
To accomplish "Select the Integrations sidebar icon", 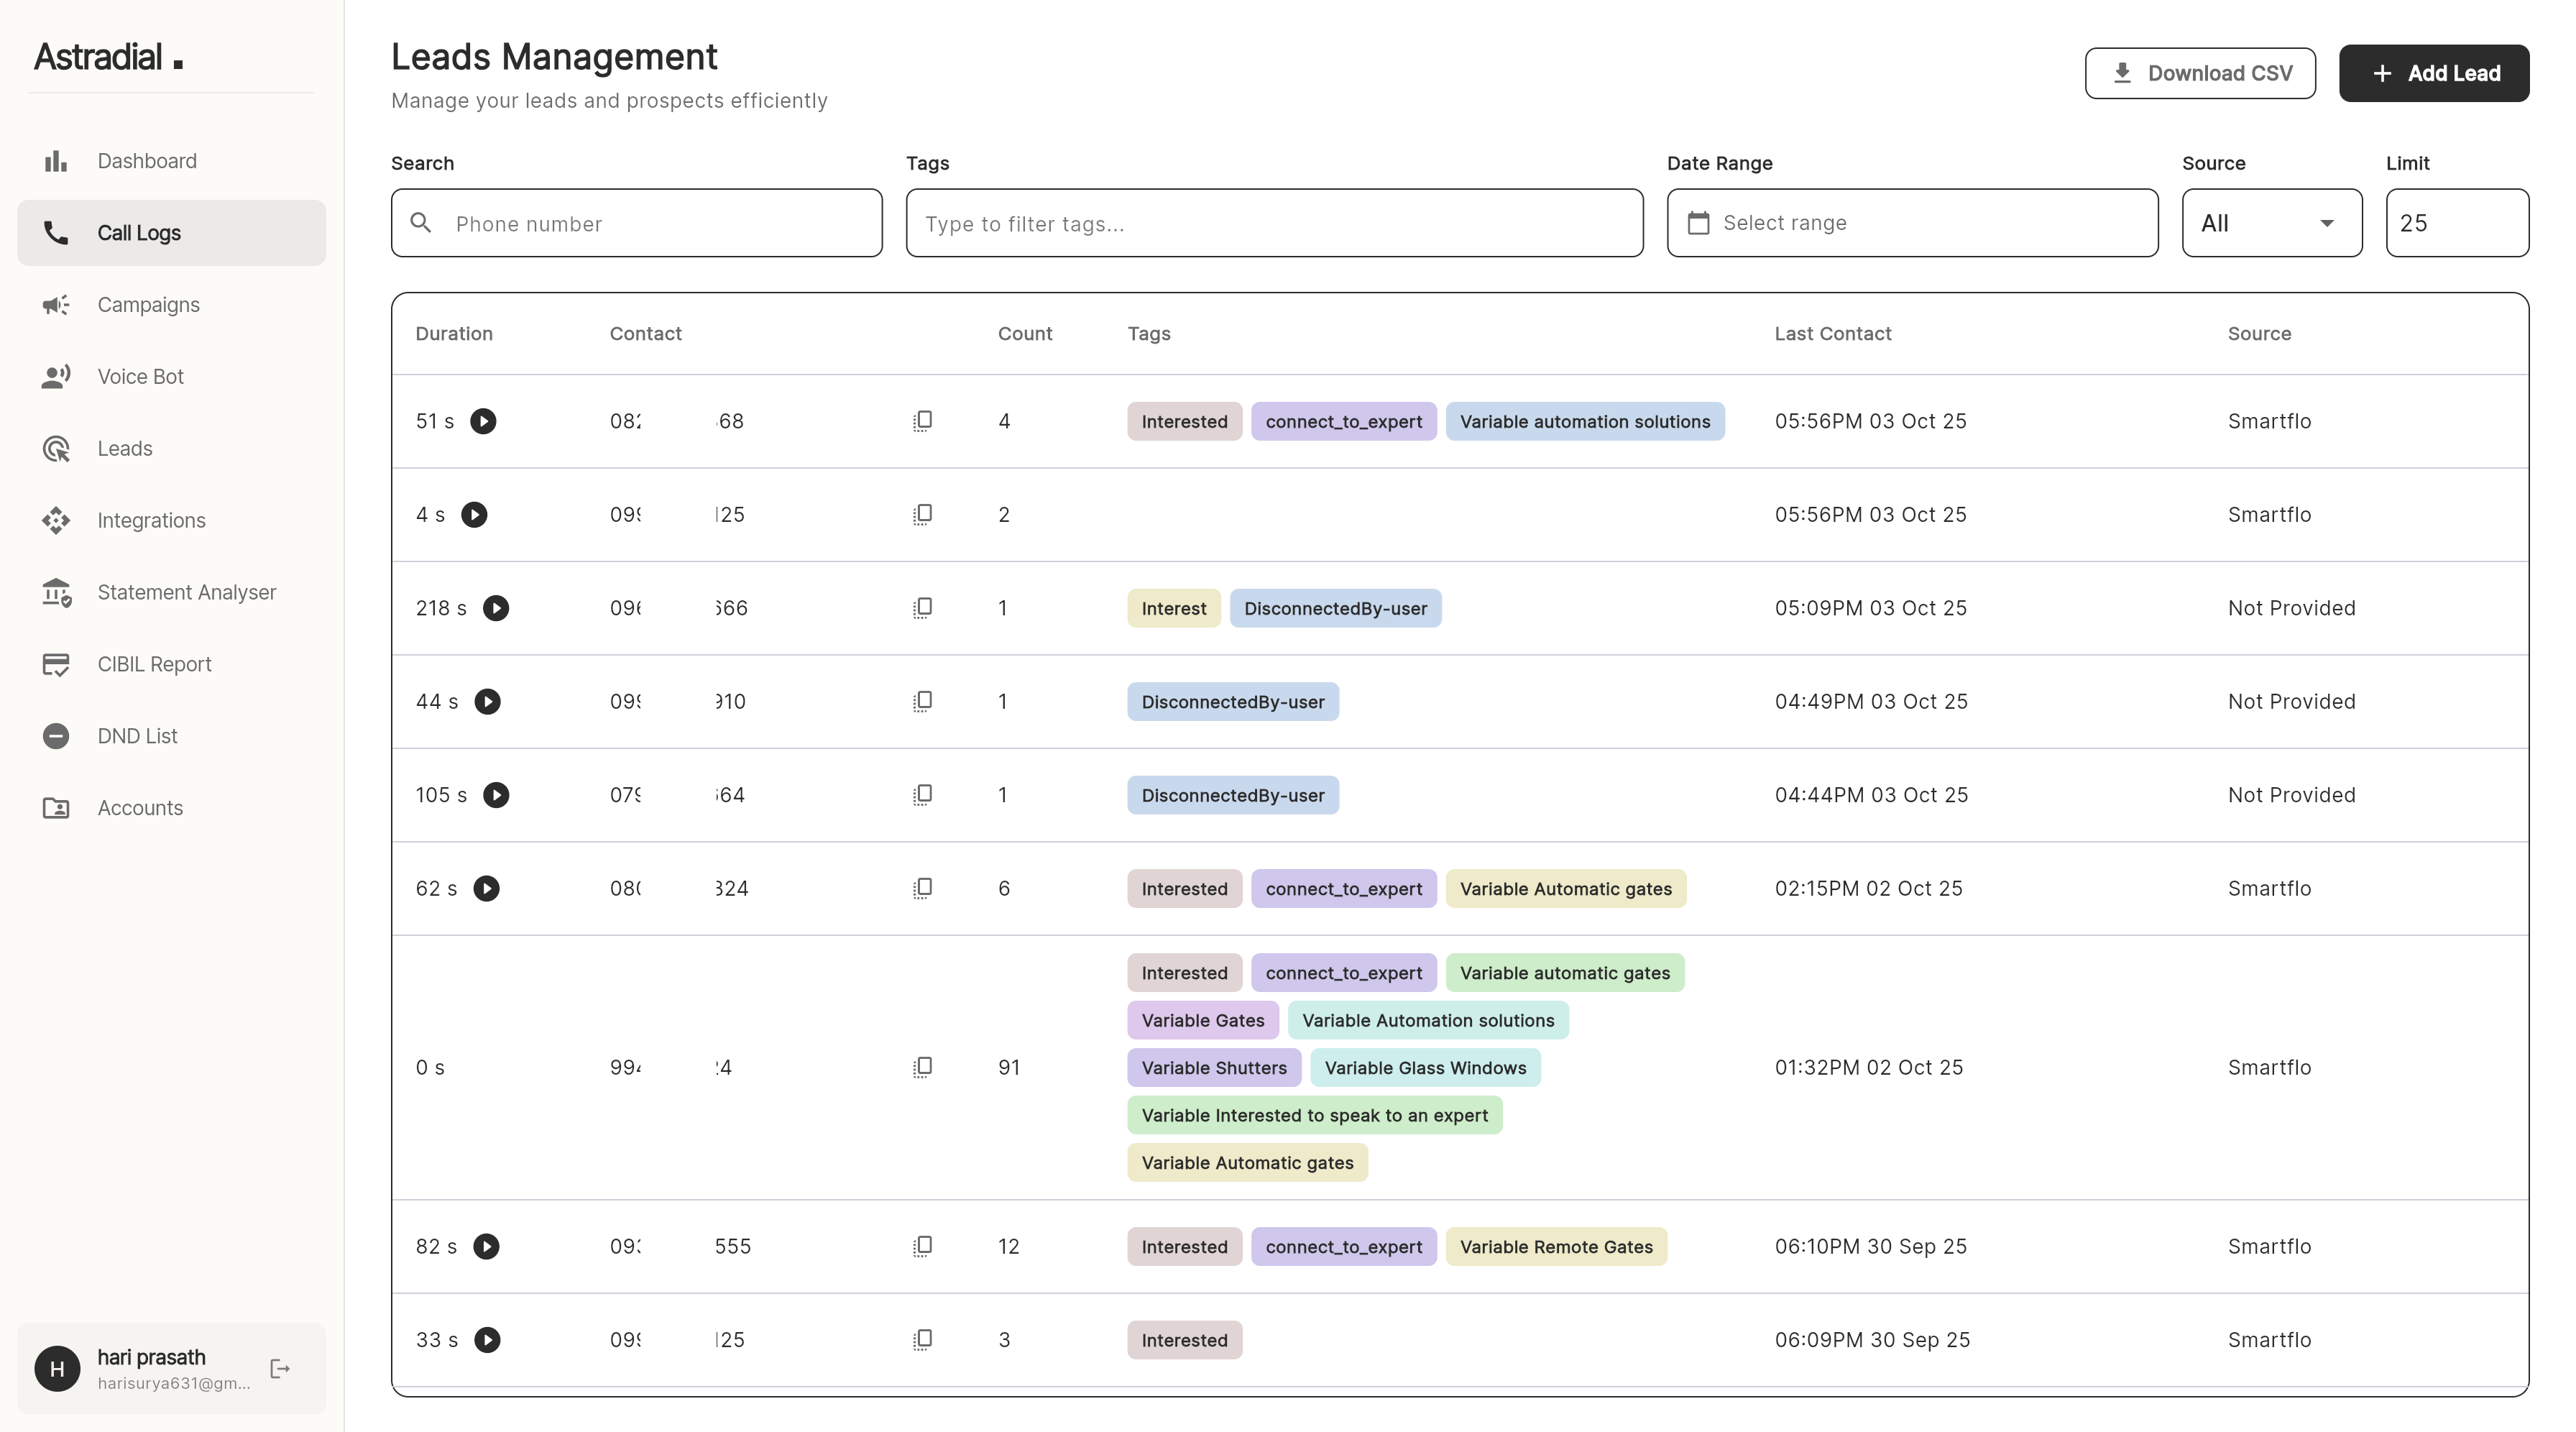I will (56, 520).
